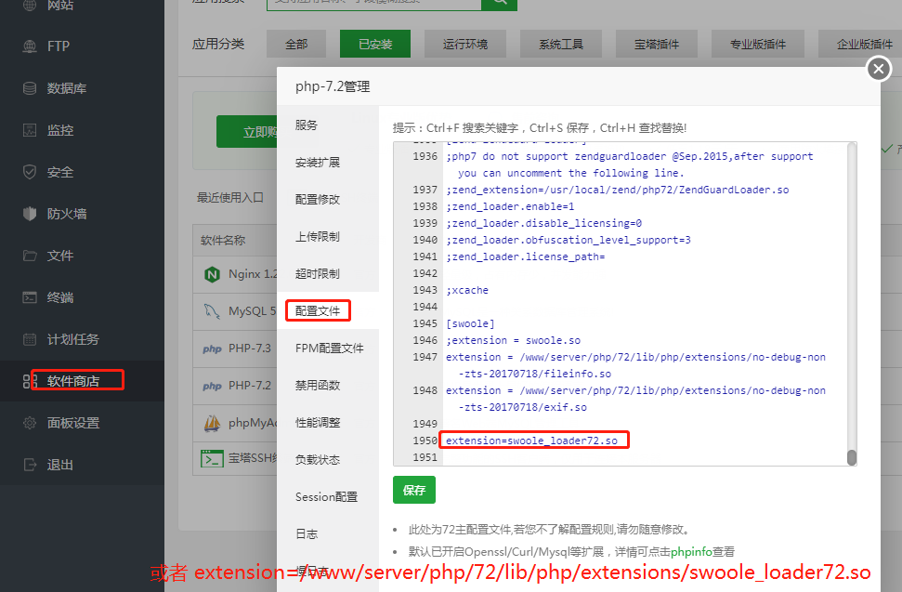
Task: Click the line extension=swoole_loader72.so
Action: pyautogui.click(x=531, y=441)
